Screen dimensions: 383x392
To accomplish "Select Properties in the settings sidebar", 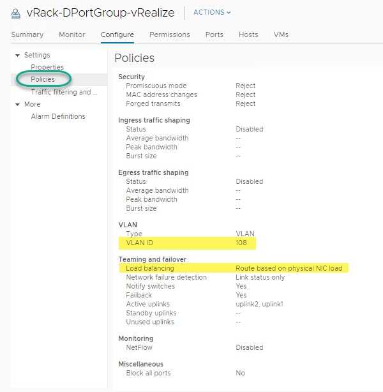I will pyautogui.click(x=47, y=68).
